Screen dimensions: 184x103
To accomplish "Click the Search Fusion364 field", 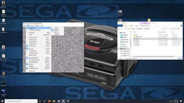I will pyautogui.click(x=175, y=29).
